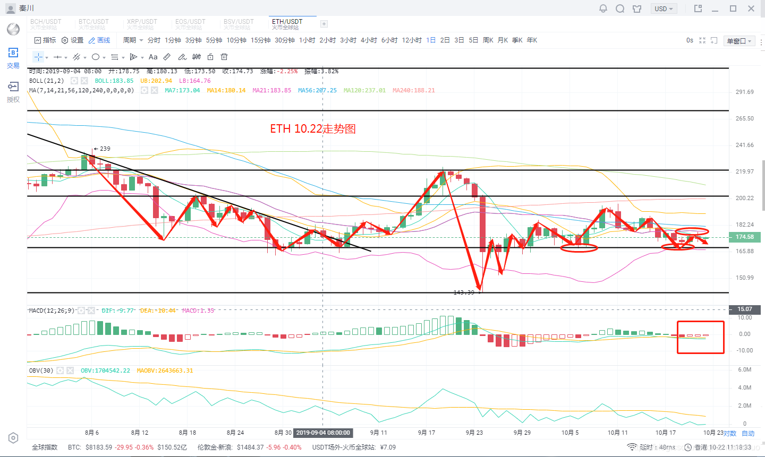Screen dimensions: 765x457
Task: Select the crosshair cursor tool
Action: [38, 57]
